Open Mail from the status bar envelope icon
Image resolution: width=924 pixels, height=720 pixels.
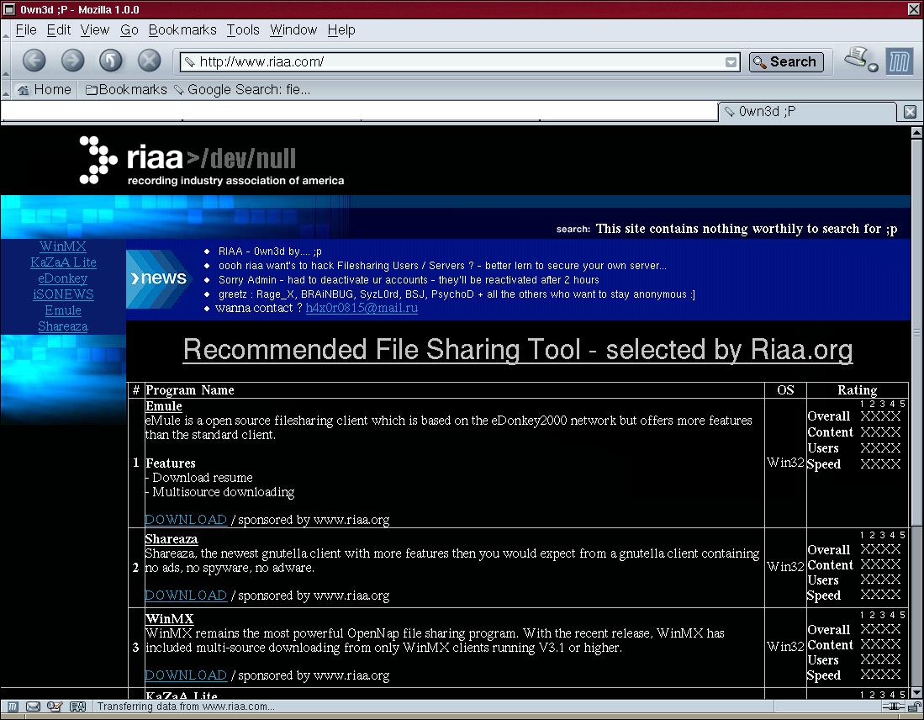(x=33, y=707)
